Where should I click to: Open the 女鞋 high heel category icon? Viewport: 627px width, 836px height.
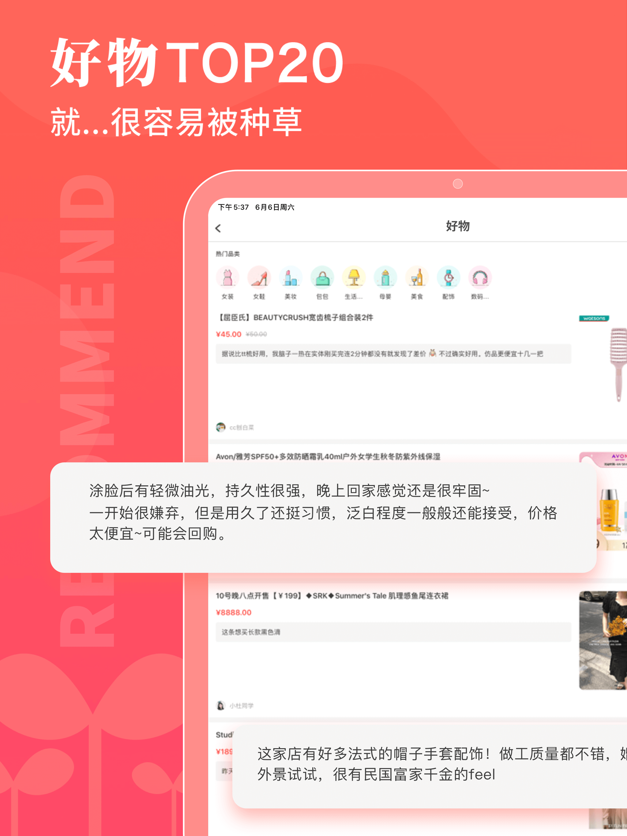(x=259, y=278)
